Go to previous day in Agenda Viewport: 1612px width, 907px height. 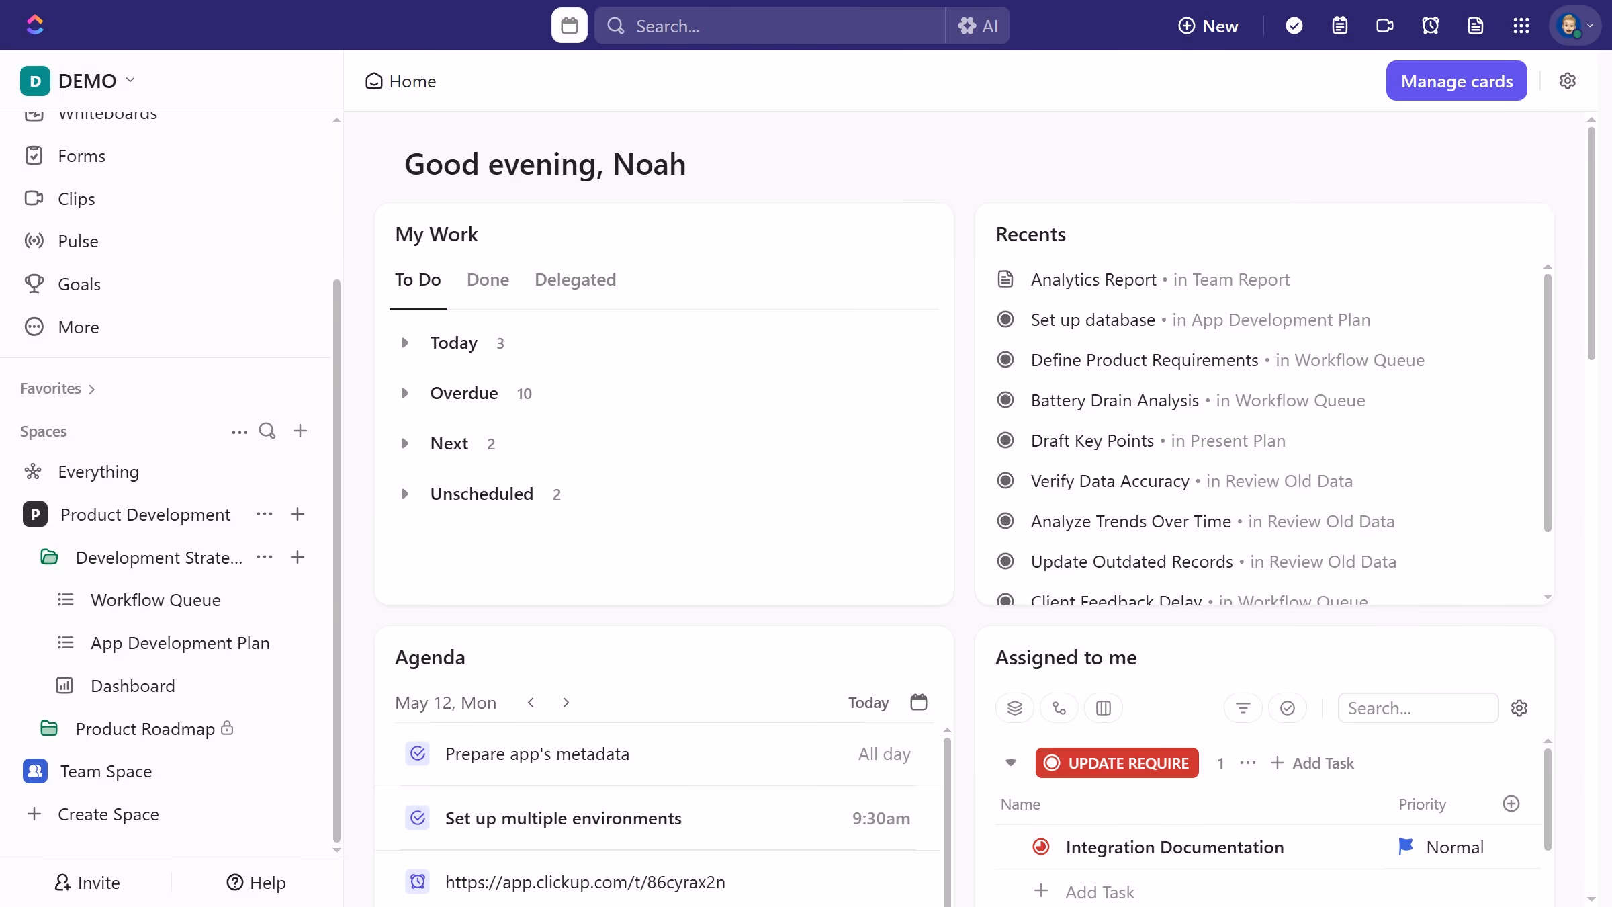(531, 702)
